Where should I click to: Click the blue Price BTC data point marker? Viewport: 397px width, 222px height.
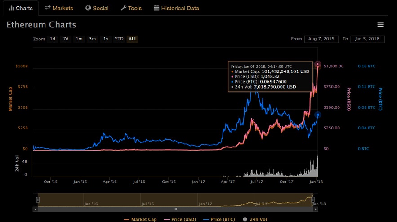coord(318,115)
